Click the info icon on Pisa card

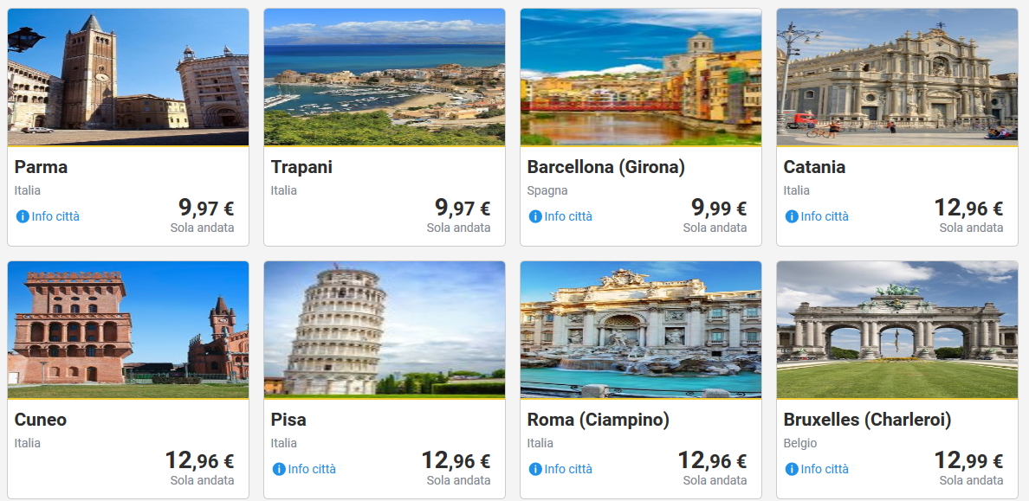pyautogui.click(x=279, y=469)
